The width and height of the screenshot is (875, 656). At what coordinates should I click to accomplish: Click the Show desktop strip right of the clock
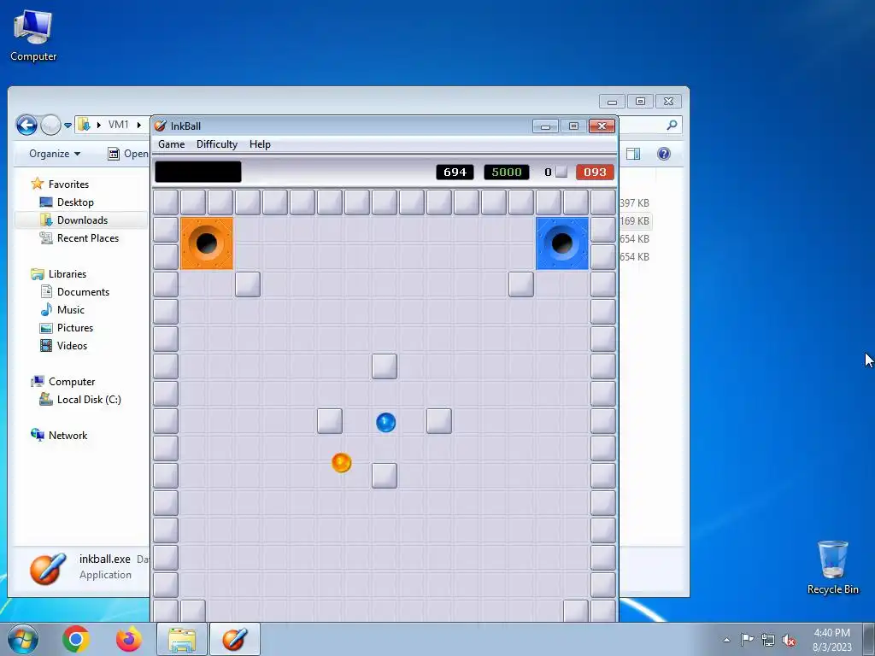pos(869,640)
